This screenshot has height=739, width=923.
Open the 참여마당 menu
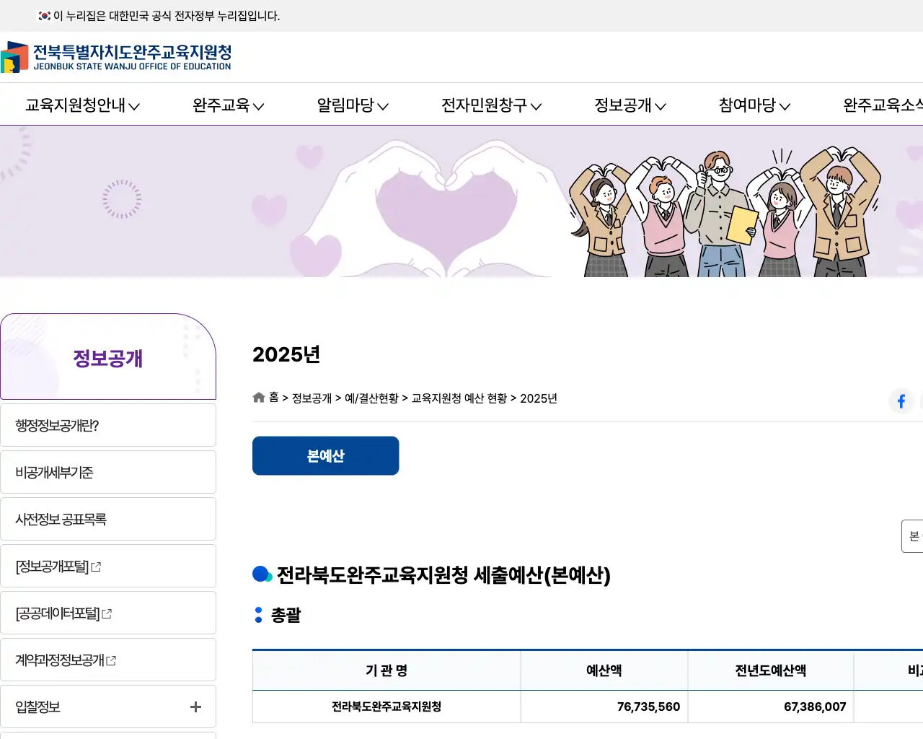754,105
